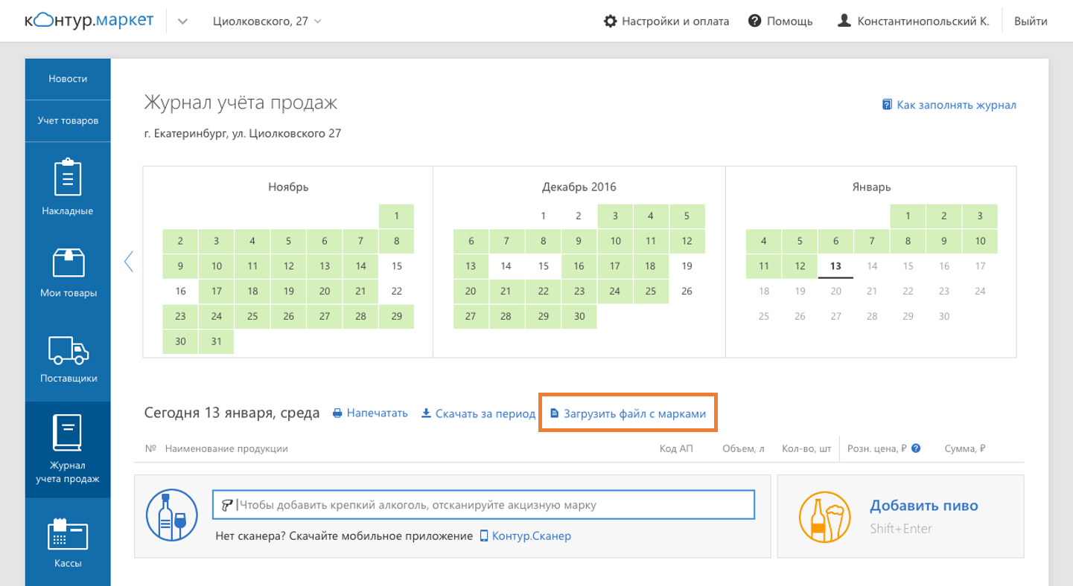Click Скачать за период download link
Viewport: 1073px width, 586px height.
(x=478, y=413)
